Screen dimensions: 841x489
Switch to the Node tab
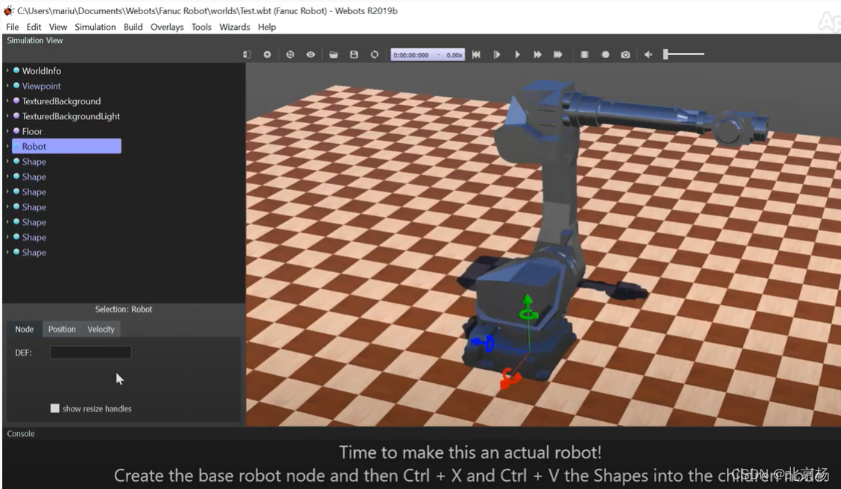[24, 329]
